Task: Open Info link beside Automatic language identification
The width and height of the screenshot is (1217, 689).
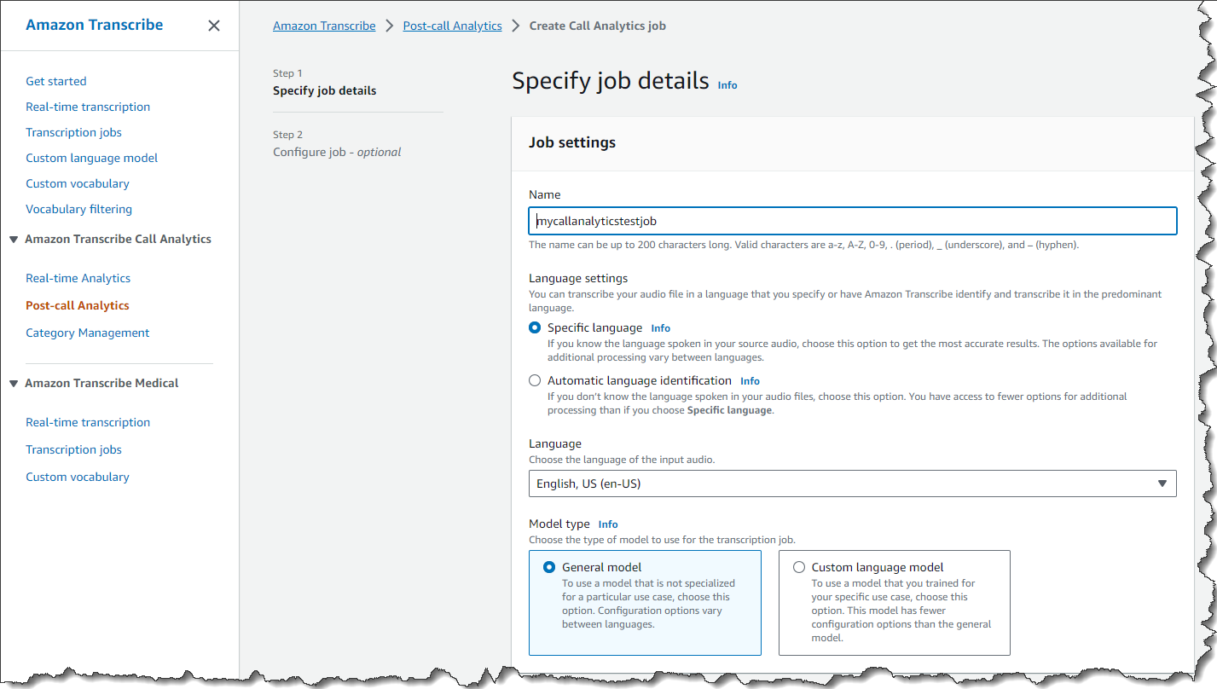Action: point(750,381)
